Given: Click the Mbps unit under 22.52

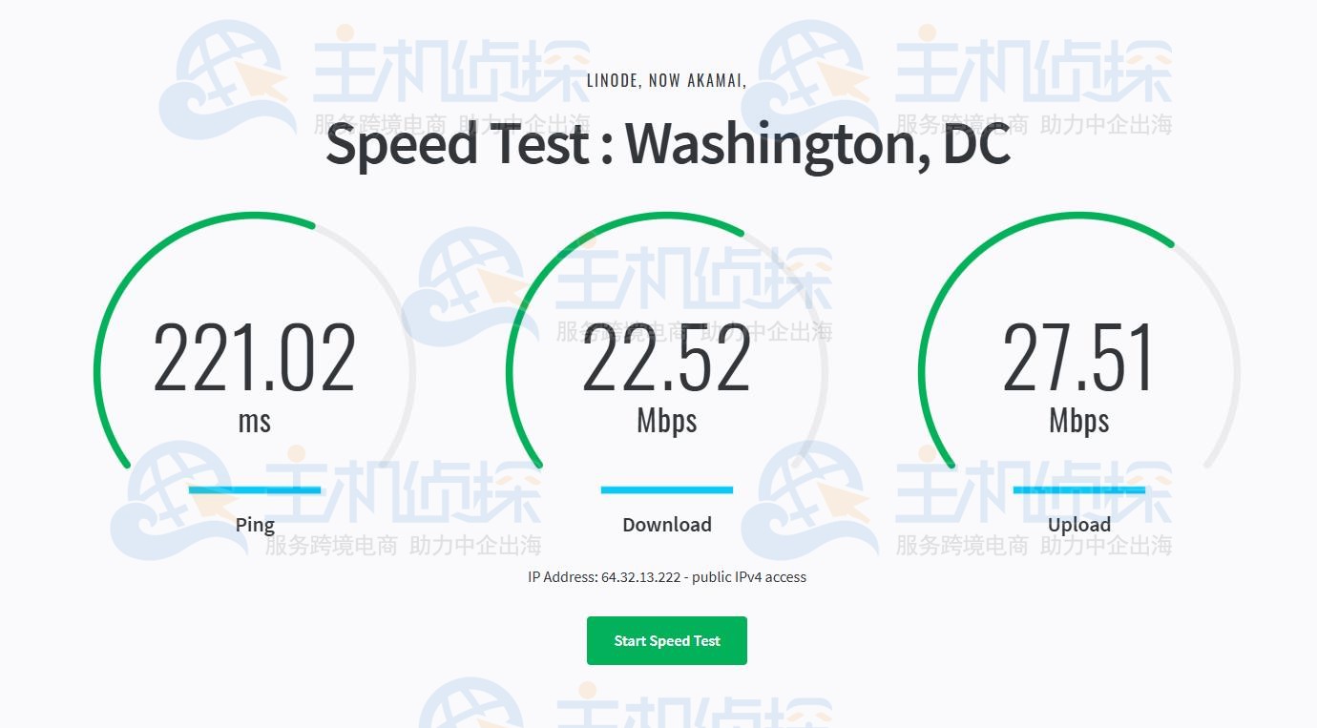Looking at the screenshot, I should [666, 421].
